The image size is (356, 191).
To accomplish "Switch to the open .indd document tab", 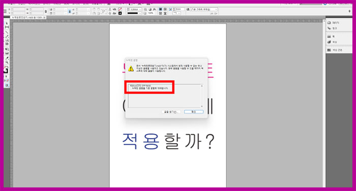I will point(28,17).
